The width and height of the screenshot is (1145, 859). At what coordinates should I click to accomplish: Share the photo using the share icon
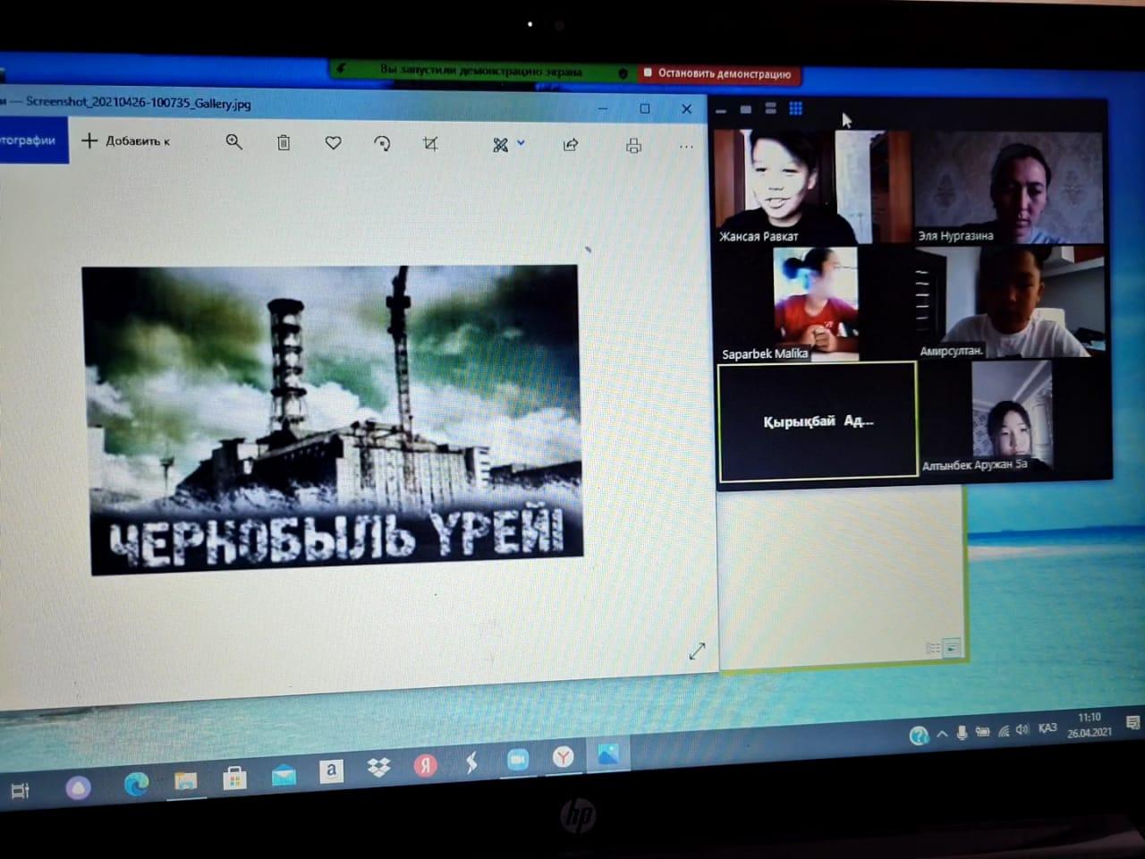570,145
